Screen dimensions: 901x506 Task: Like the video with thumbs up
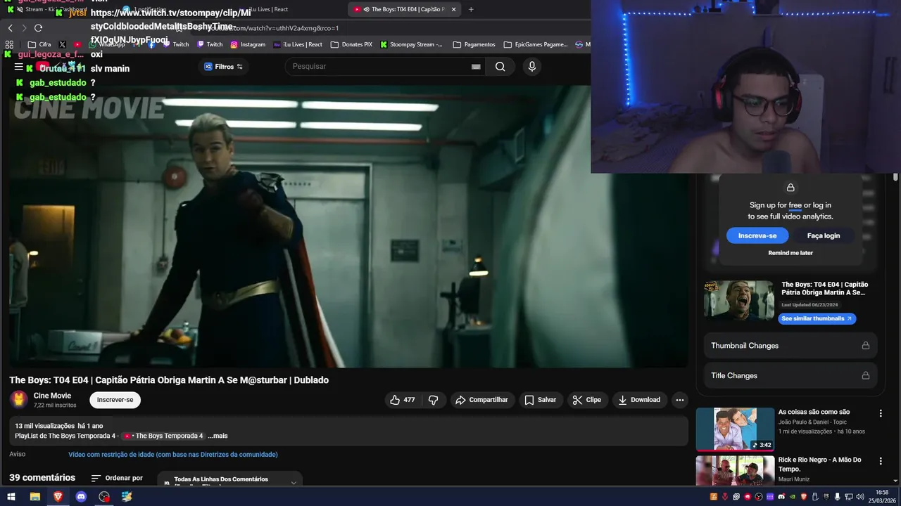(403, 400)
